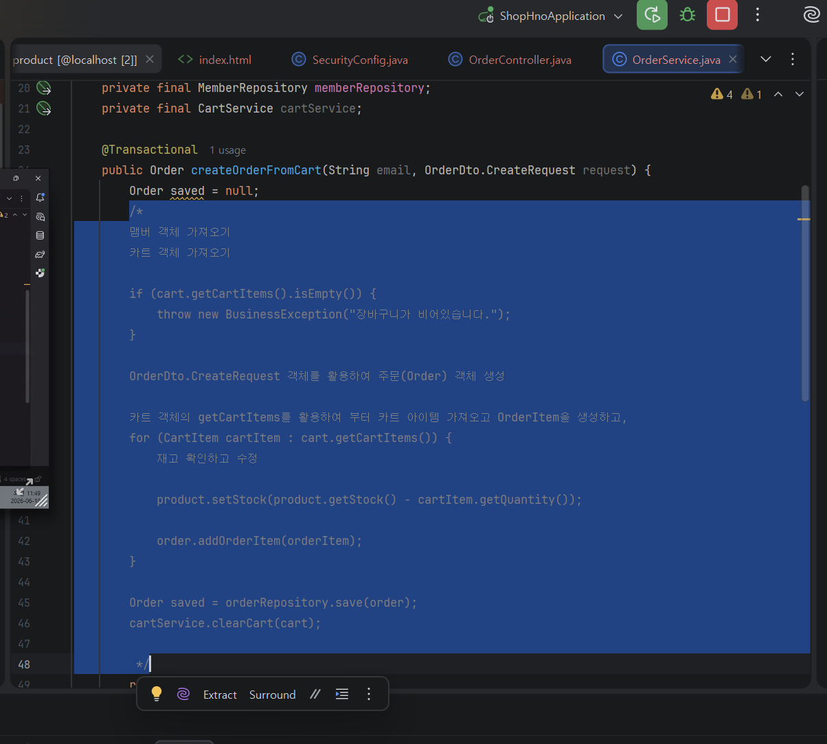Rerun ShopHnoApplication with the green rerun button
The height and width of the screenshot is (744, 827).
652,15
